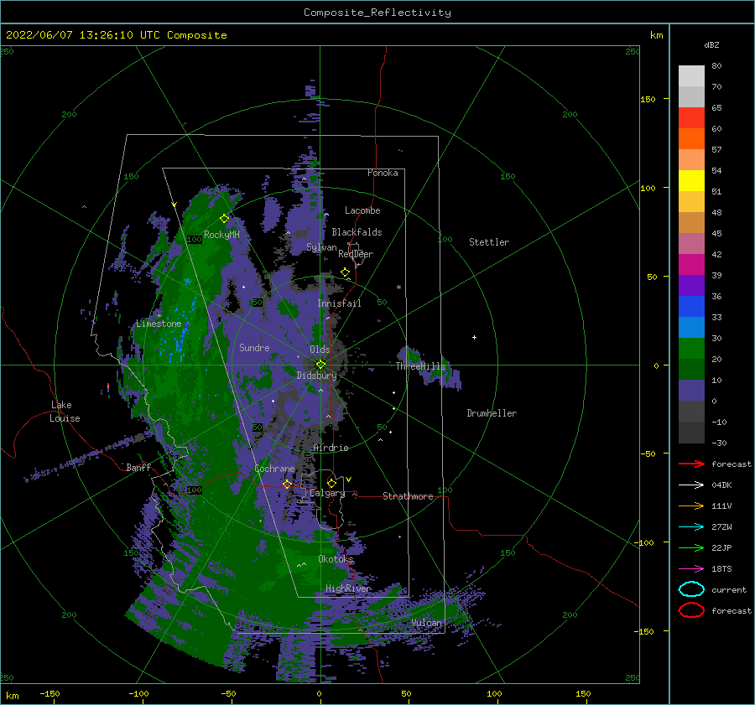Click the white asterisk marker below Stettler label
755x705 pixels.
click(398, 288)
